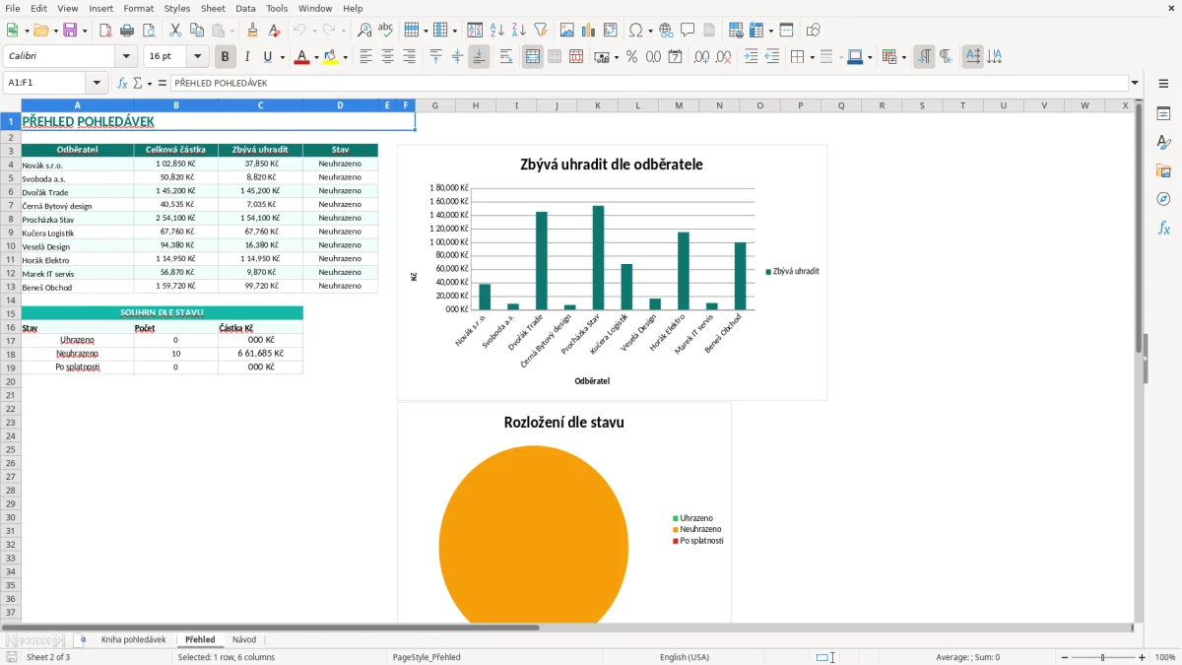Cut the selection with scissors icon
1182x665 pixels.
point(175,31)
